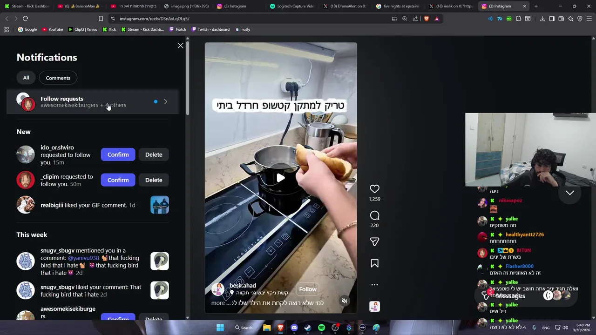
Task: Click the taskbar Search box
Action: [x=244, y=328]
